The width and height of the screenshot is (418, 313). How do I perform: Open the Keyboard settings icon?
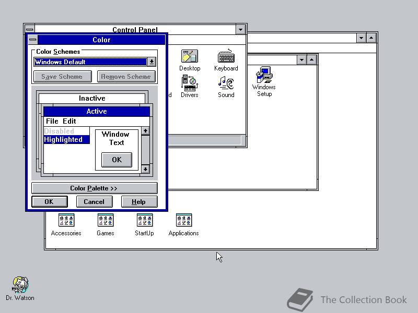226,60
